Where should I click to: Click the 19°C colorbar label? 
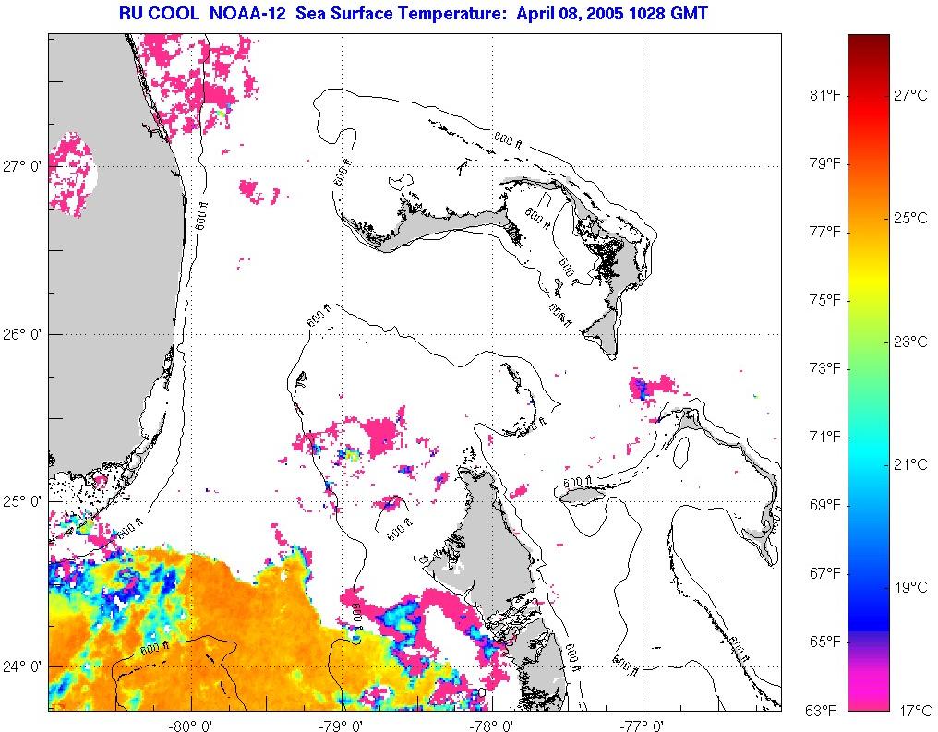click(911, 587)
